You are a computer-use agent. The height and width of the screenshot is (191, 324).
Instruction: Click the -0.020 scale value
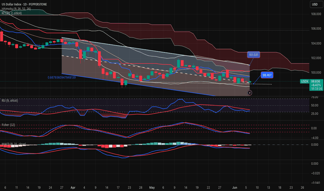(316, 173)
